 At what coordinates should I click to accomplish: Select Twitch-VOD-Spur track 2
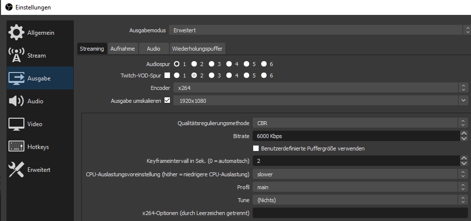pyautogui.click(x=194, y=75)
